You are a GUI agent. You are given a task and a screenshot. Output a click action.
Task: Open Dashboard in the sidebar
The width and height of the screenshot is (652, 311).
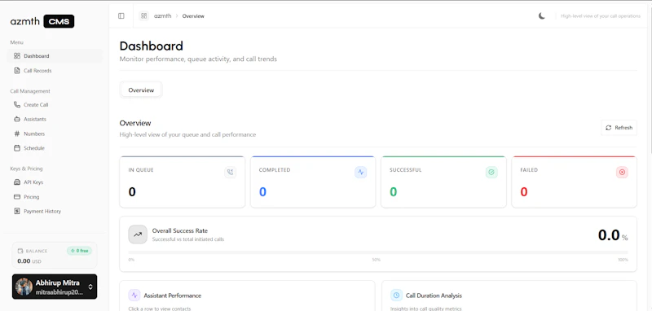[55, 55]
